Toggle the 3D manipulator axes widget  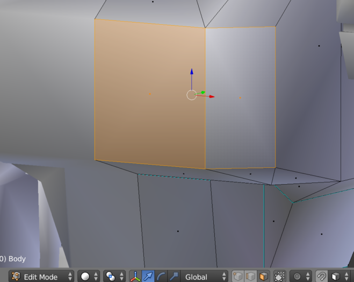point(135,277)
